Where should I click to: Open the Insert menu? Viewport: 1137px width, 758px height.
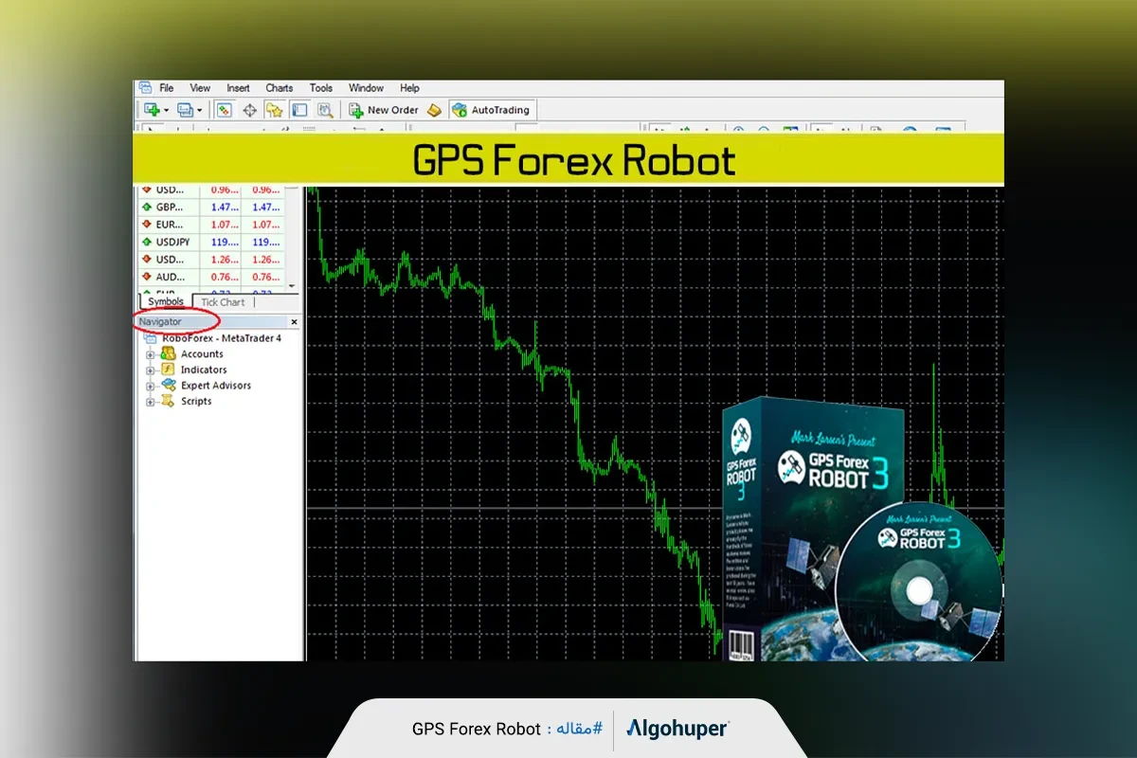tap(239, 88)
